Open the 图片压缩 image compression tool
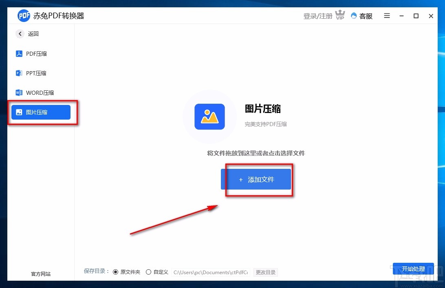Image resolution: width=445 pixels, height=288 pixels. tap(41, 112)
